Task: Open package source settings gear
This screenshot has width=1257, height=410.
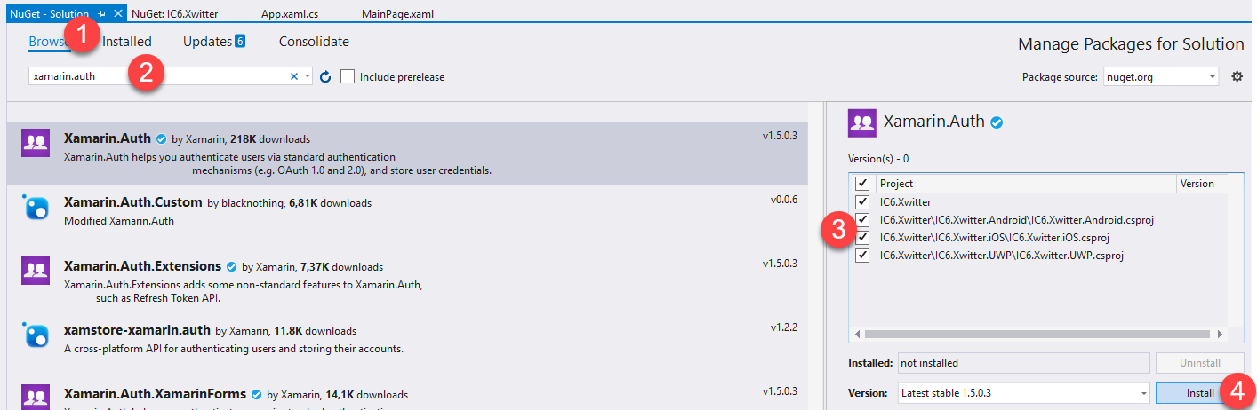Action: click(x=1237, y=77)
